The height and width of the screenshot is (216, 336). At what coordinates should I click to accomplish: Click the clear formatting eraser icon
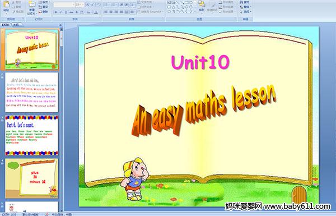pos(98,4)
